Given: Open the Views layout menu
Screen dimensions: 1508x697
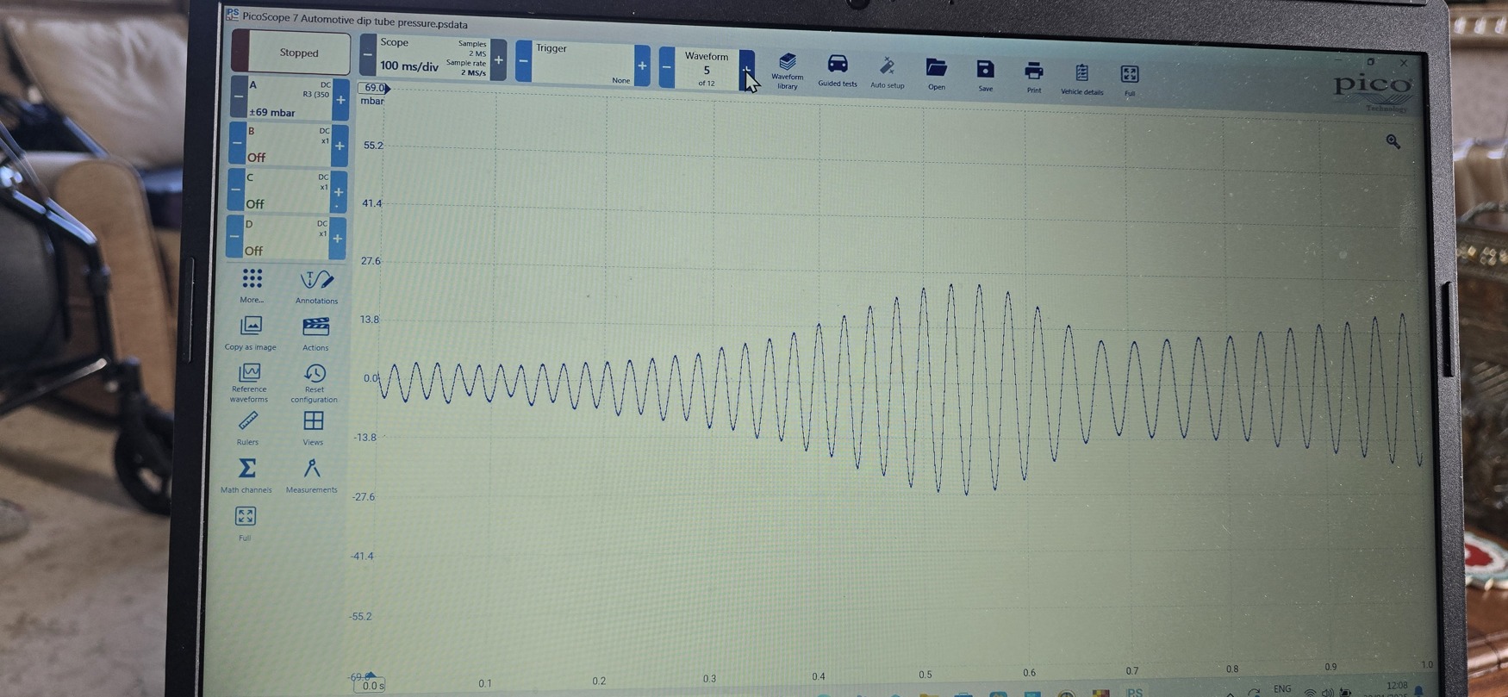Looking at the screenshot, I should point(313,428).
